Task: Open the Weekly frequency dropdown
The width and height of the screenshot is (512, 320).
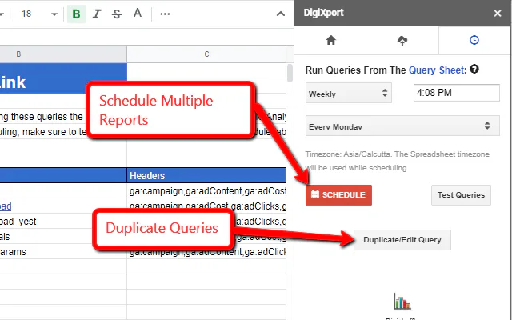Action: tap(349, 93)
